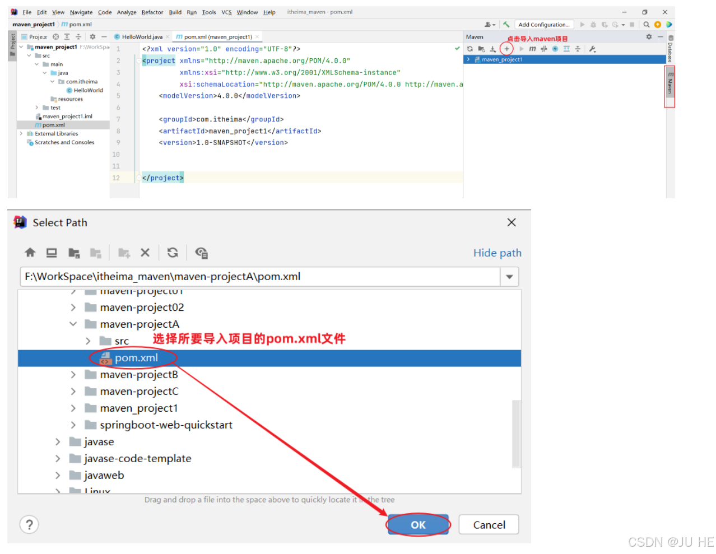Open the Maven side tab
716x554 pixels.
[x=670, y=83]
